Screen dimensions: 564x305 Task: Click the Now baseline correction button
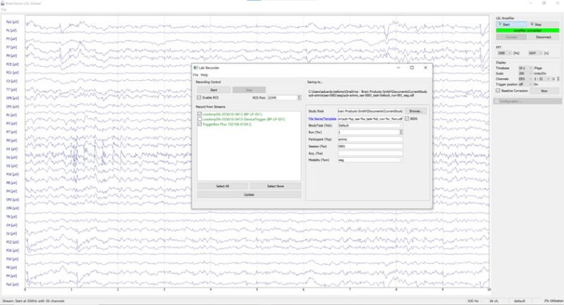click(544, 91)
